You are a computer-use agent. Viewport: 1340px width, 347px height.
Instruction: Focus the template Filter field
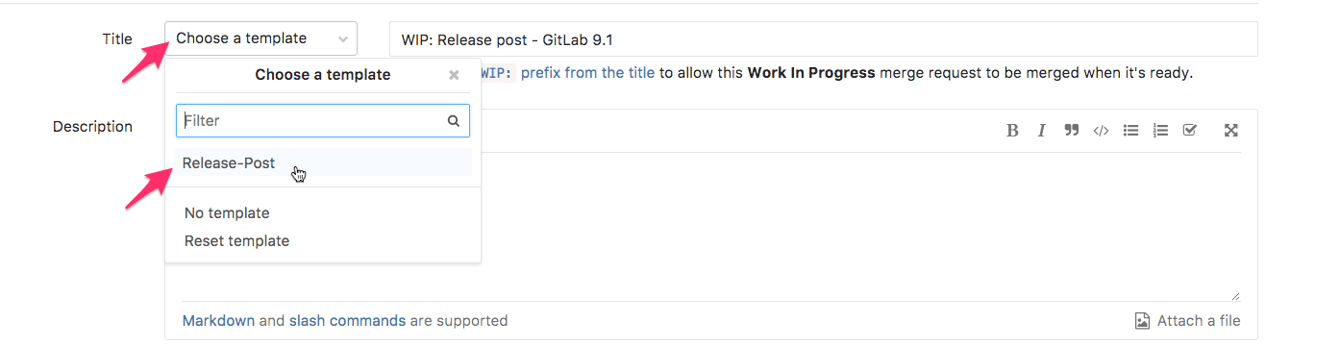pos(323,121)
